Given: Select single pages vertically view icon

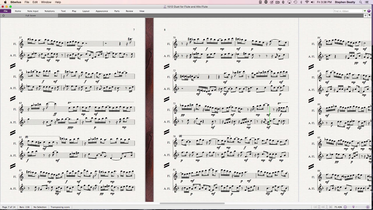Looking at the screenshot, I should [x=327, y=207].
